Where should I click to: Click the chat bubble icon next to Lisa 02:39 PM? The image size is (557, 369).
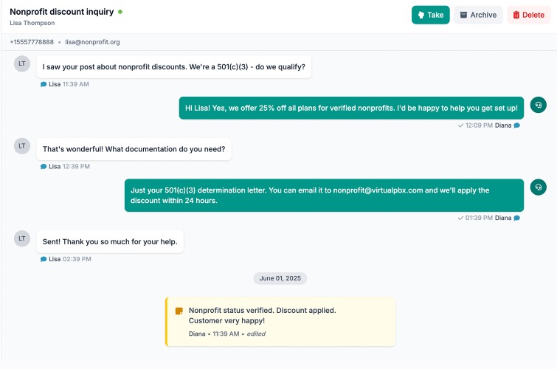(44, 259)
